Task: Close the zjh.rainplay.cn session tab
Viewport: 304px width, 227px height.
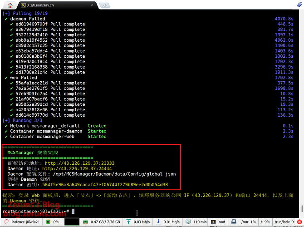Action: pyautogui.click(x=92, y=5)
